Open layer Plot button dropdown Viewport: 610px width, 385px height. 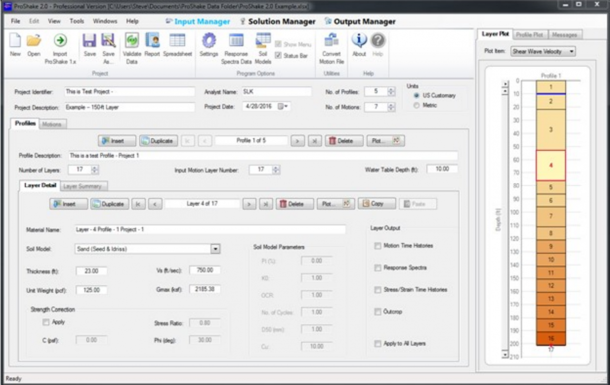tap(336, 204)
